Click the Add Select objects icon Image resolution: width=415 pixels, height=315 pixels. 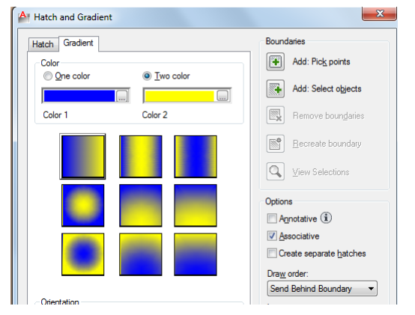[275, 89]
